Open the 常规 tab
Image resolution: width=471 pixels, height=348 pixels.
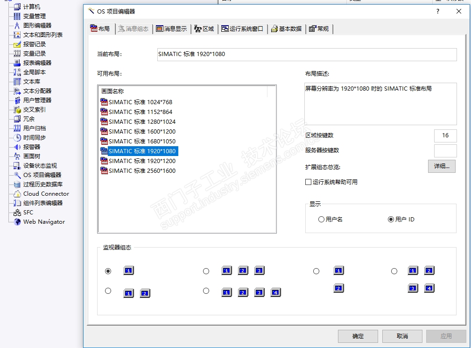coord(319,29)
